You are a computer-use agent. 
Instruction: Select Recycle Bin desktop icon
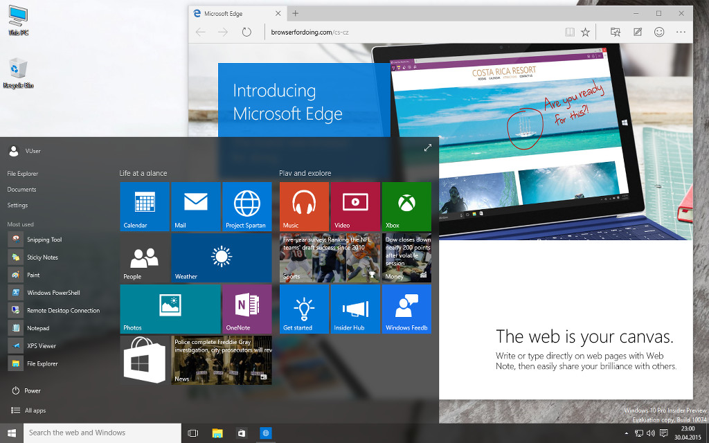(18, 73)
